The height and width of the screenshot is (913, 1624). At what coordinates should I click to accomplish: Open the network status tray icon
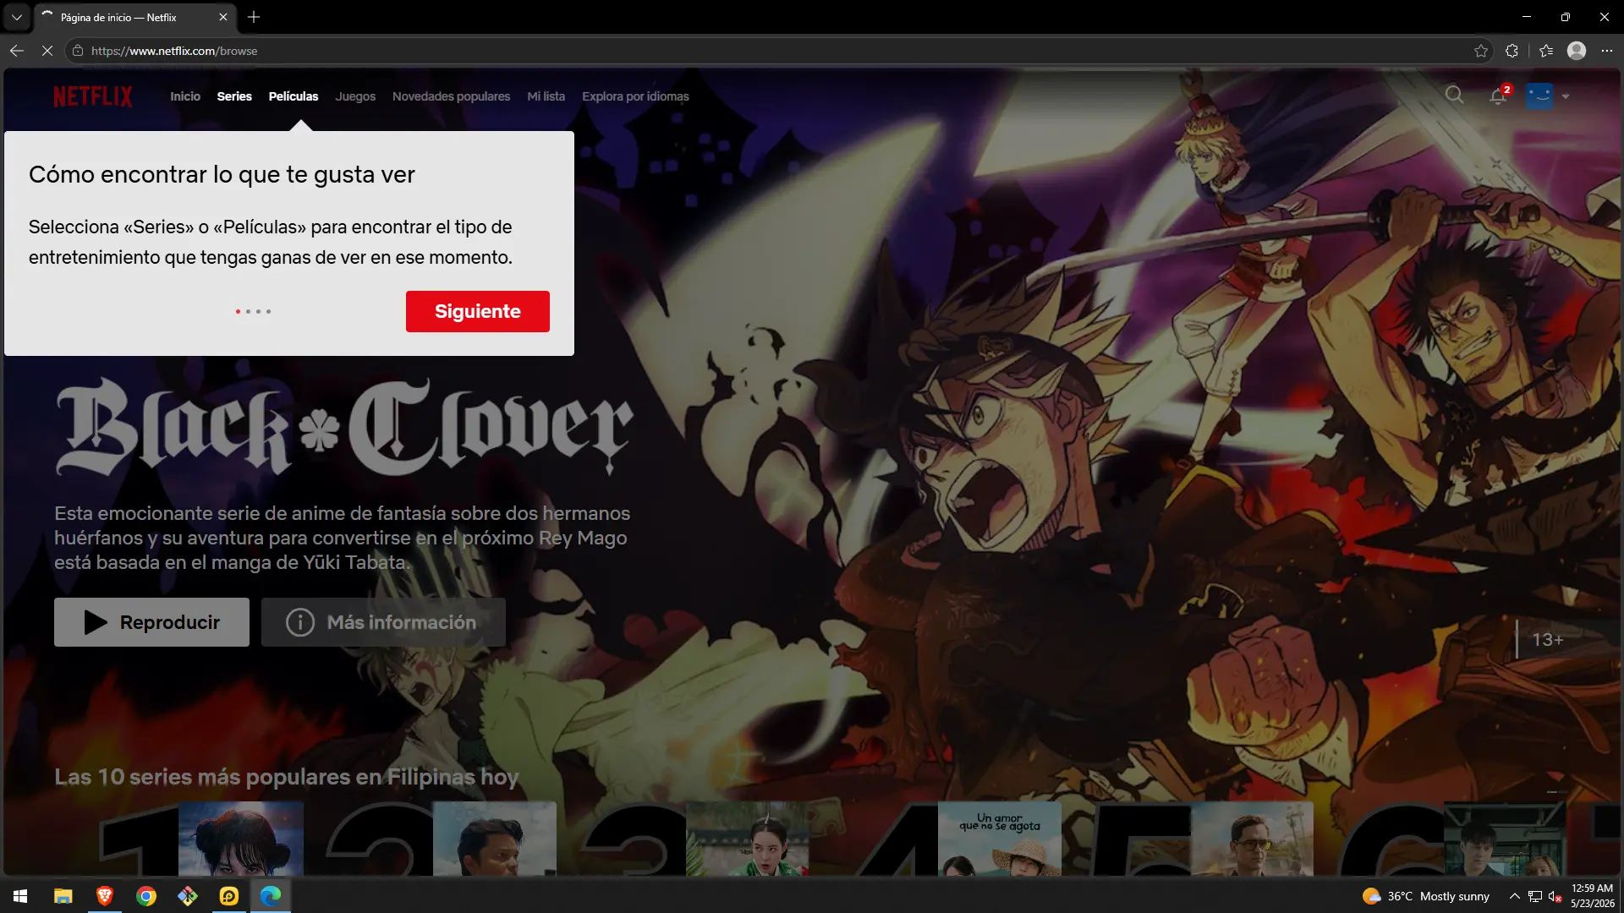(1534, 896)
